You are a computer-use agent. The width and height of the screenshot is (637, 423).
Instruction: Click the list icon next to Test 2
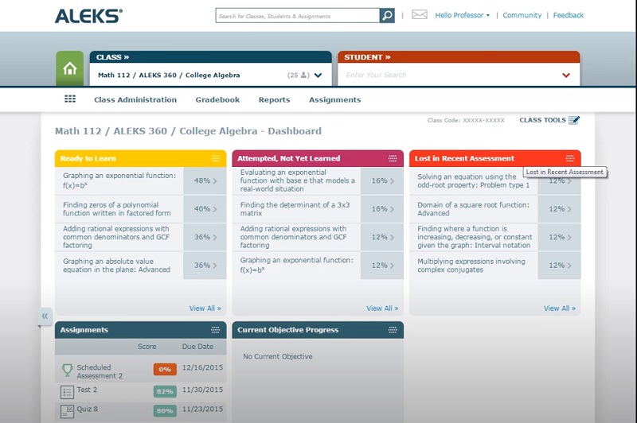pyautogui.click(x=67, y=392)
